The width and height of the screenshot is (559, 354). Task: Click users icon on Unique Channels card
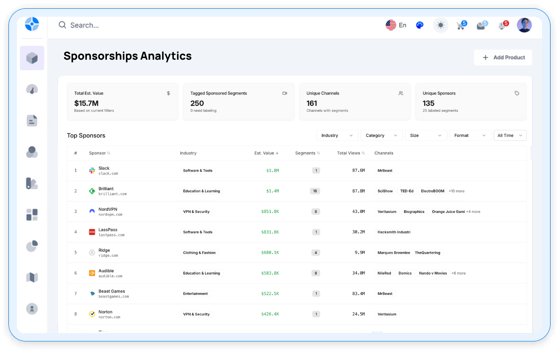[401, 93]
